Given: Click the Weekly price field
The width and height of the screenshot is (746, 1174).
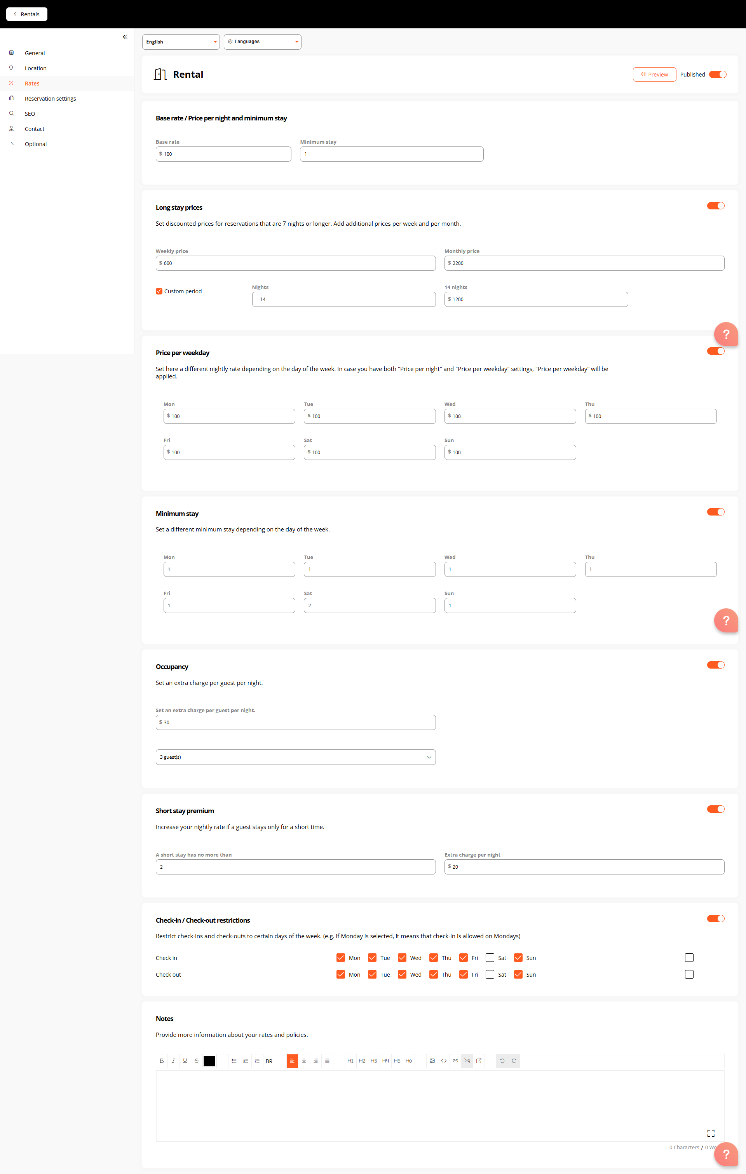Looking at the screenshot, I should coord(295,263).
